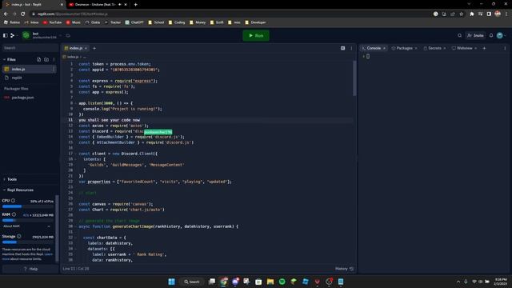Toggle the editor pane layout icon
The height and width of the screenshot is (288, 512).
pos(343,48)
